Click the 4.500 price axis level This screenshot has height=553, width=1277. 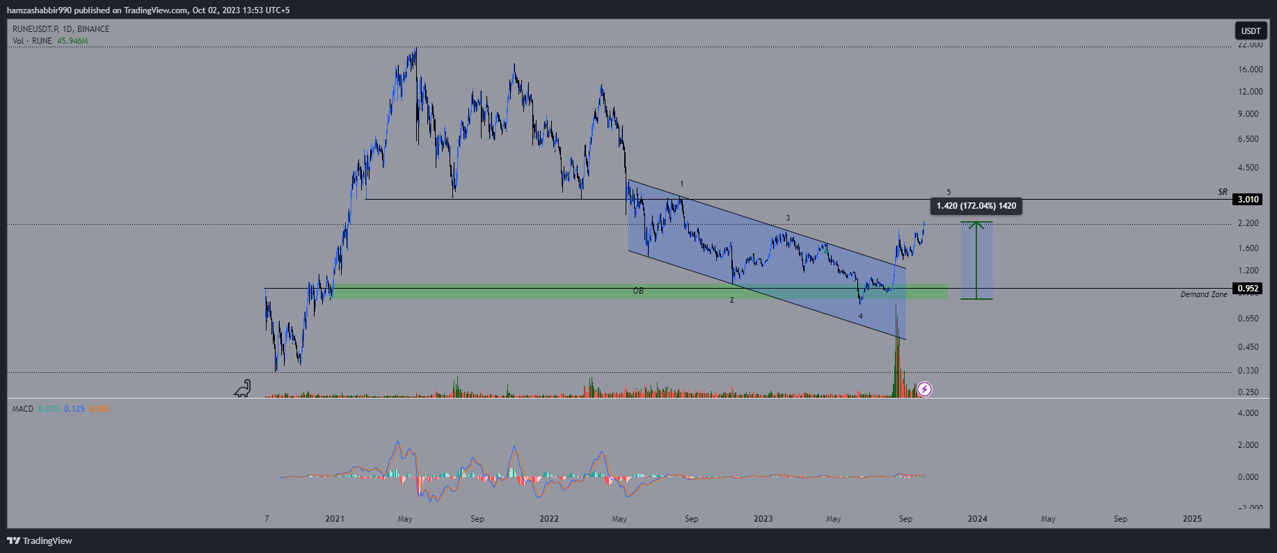click(1250, 168)
